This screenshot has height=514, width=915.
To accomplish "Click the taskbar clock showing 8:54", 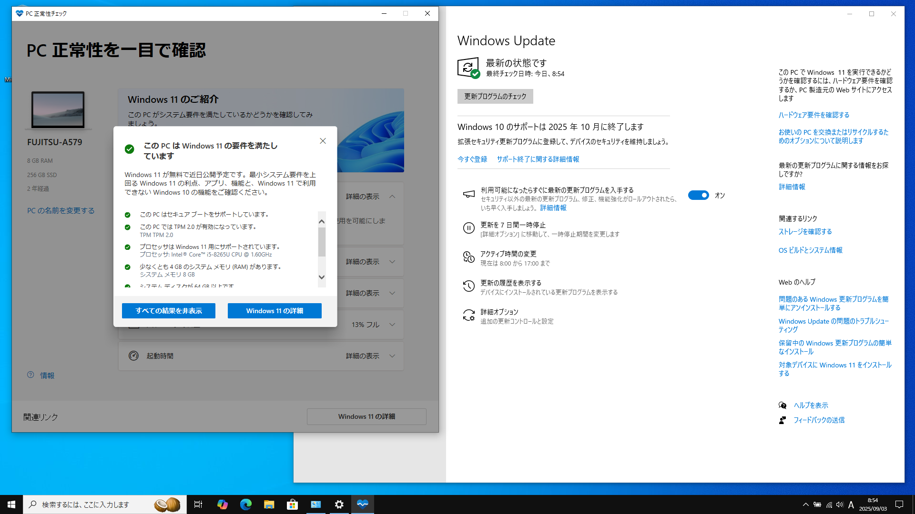I will pos(873,504).
